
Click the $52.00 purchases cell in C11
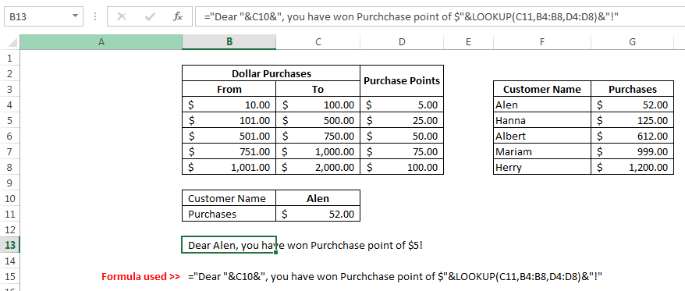318,214
